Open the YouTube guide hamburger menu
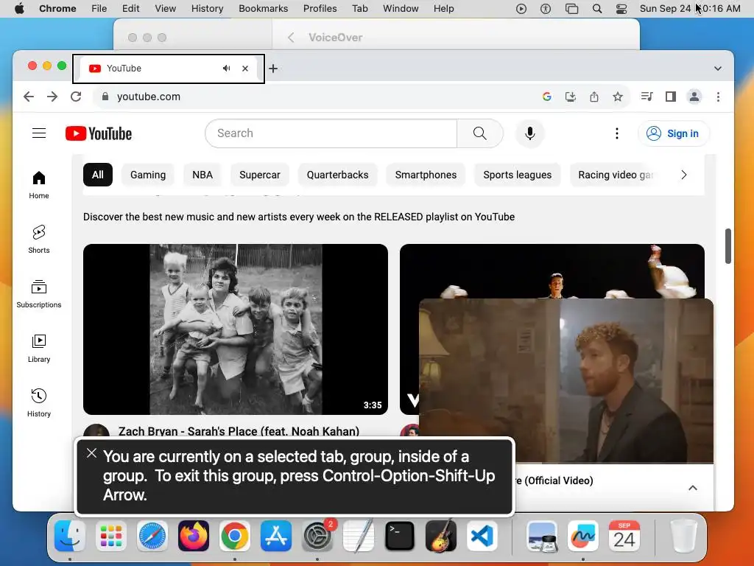Image resolution: width=754 pixels, height=566 pixels. coord(39,133)
